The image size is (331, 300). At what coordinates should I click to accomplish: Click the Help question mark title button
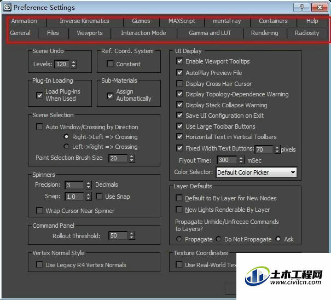pyautogui.click(x=301, y=8)
